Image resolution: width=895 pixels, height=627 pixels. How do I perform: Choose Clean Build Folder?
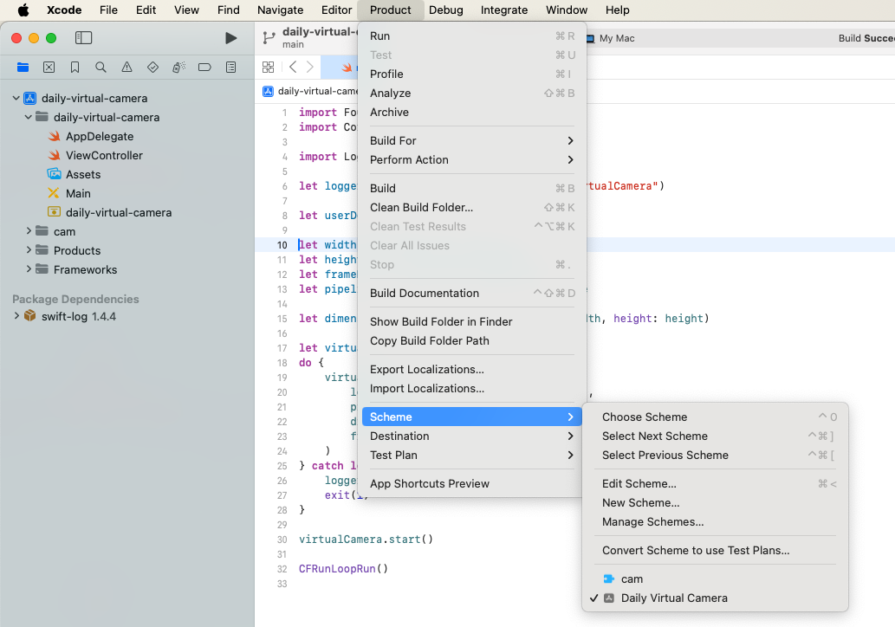471,208
